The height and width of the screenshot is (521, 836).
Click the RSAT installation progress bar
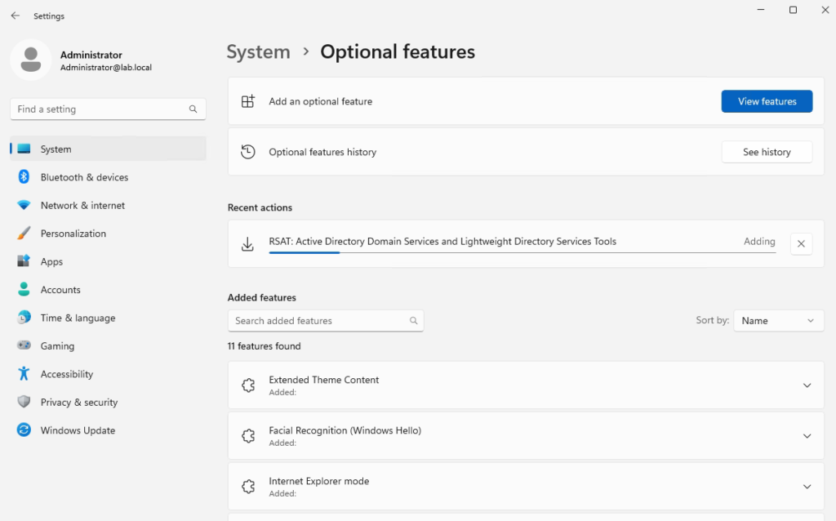tap(522, 252)
